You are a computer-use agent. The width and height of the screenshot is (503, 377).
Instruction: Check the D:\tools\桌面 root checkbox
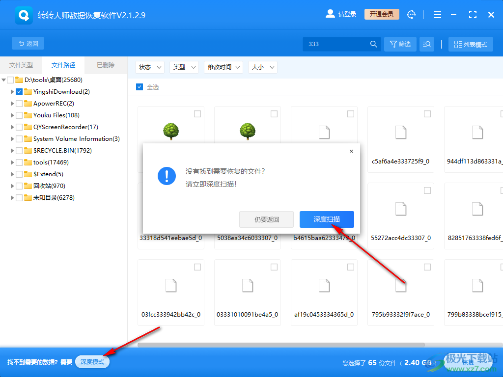pyautogui.click(x=10, y=80)
